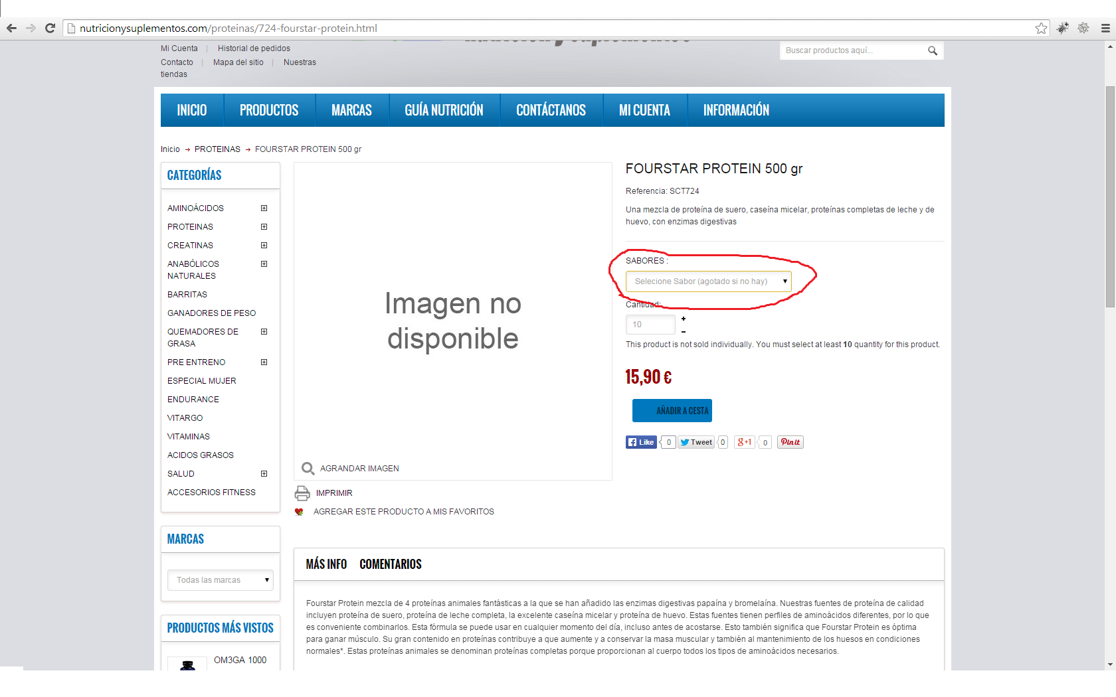Click the Google +1 button
This screenshot has width=1116, height=697.
(x=744, y=442)
